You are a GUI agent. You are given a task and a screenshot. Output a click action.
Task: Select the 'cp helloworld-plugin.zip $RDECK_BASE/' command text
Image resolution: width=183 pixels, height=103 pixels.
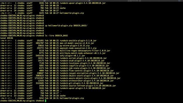[66, 25]
